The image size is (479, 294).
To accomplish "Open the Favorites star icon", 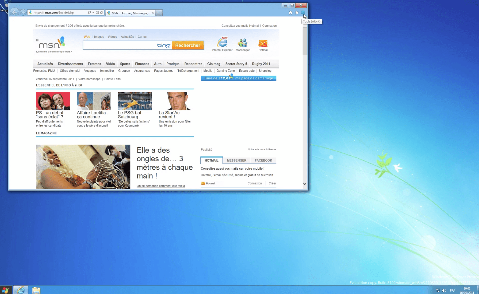I will point(297,13).
